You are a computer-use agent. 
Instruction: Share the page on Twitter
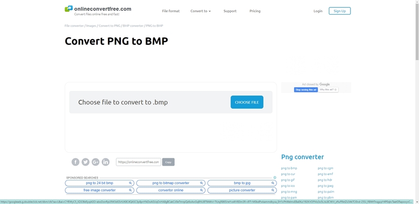coord(85,162)
